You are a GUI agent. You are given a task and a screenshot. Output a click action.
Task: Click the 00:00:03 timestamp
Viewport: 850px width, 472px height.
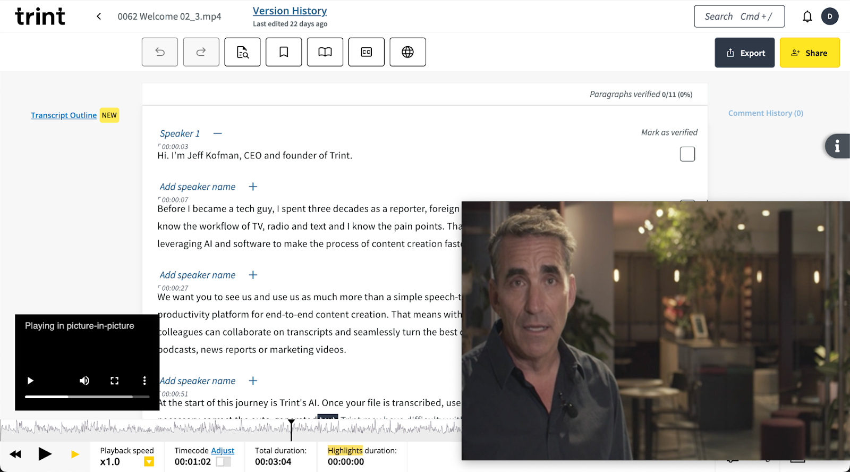click(175, 147)
